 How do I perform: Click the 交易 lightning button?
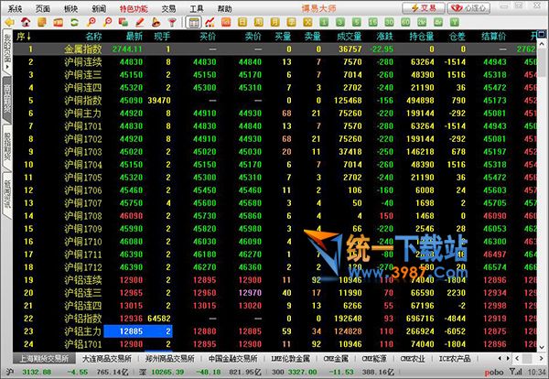pos(424,8)
